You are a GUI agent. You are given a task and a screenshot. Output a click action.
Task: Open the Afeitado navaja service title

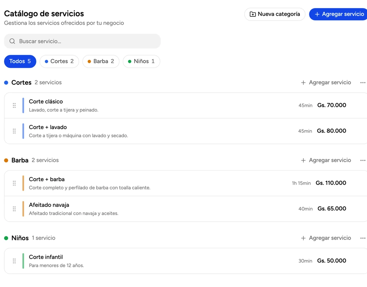(x=49, y=205)
